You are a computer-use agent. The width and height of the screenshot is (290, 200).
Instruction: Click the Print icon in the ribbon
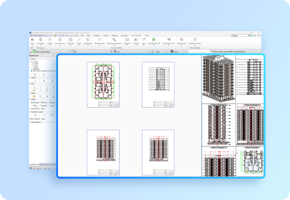(32, 40)
